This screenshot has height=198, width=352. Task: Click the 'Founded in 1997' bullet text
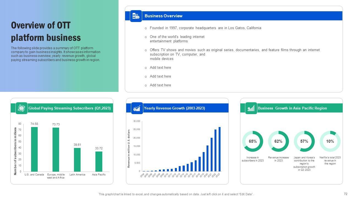(205, 28)
